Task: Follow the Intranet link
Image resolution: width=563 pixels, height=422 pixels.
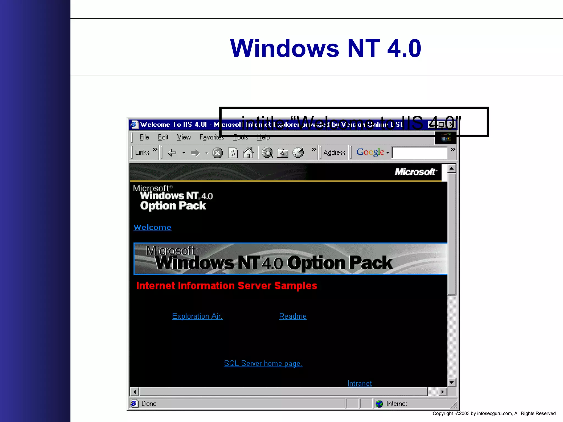Action: coord(360,383)
